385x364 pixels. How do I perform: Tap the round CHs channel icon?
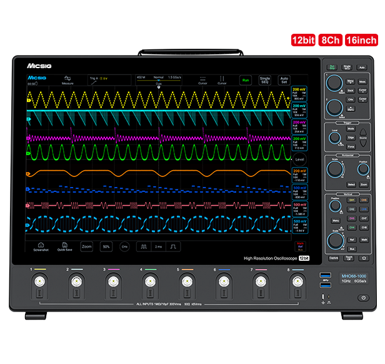[x=124, y=247]
